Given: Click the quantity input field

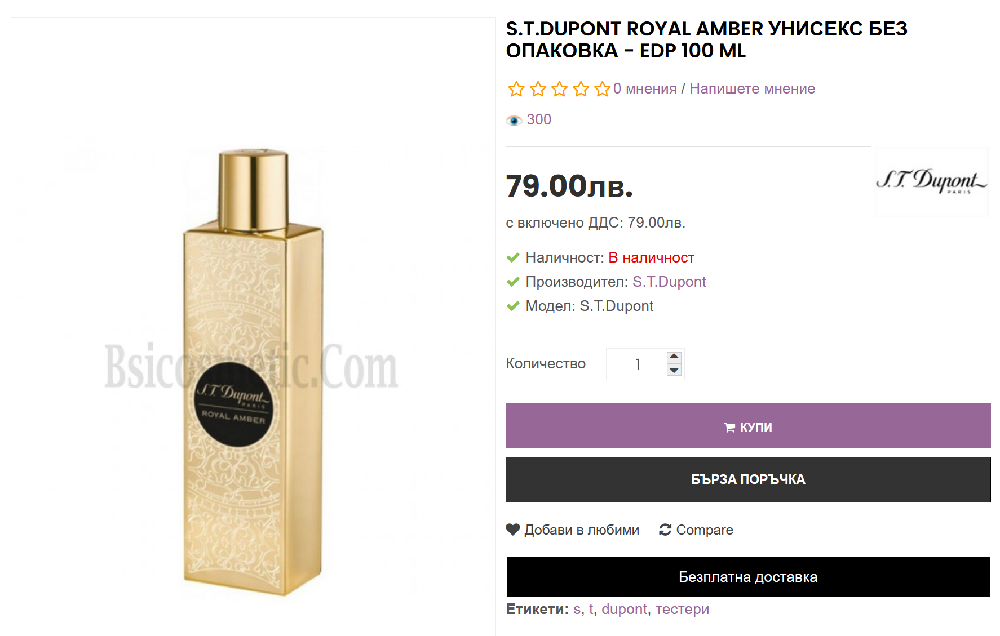Looking at the screenshot, I should 638,364.
